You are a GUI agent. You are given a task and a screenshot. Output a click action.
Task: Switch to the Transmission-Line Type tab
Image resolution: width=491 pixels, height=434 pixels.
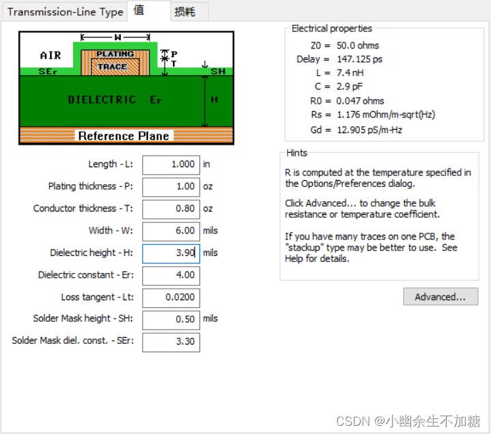[x=66, y=12]
